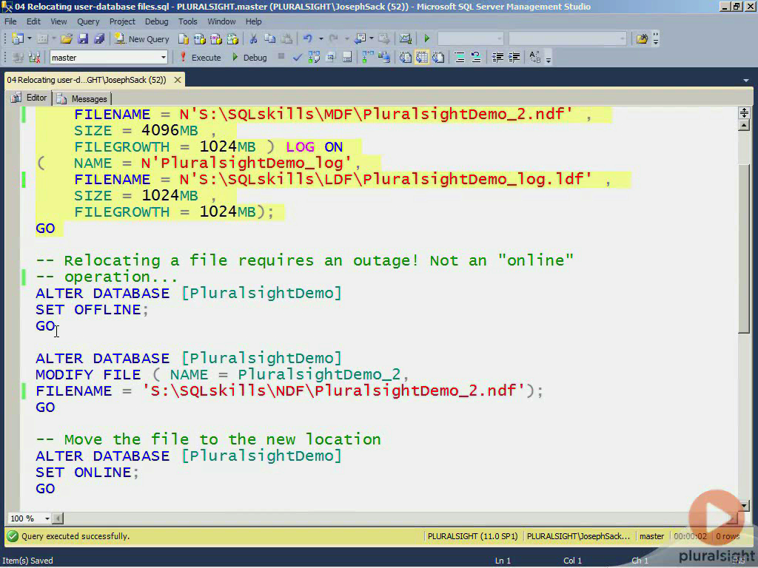Click the Increase Indent icon
The image size is (758, 568).
pyautogui.click(x=514, y=58)
